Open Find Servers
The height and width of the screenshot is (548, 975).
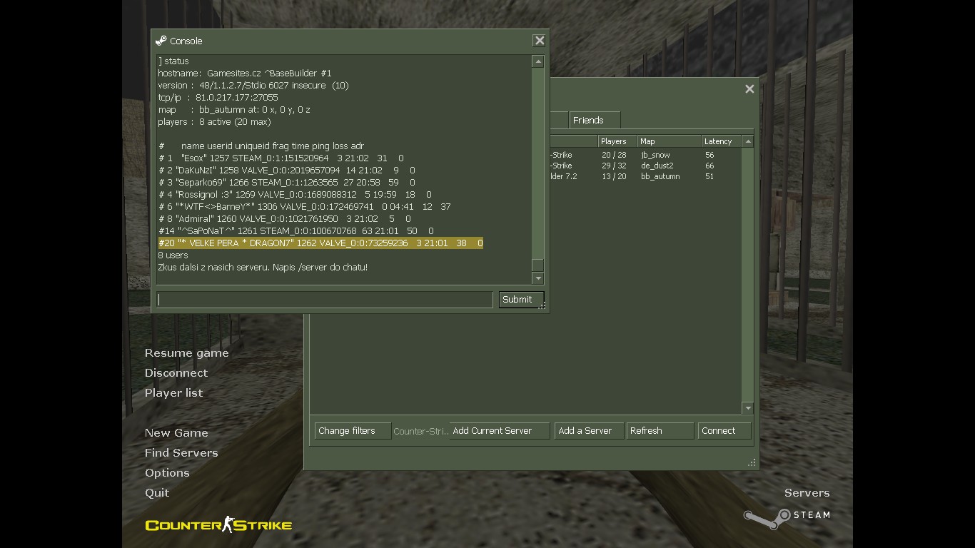[x=181, y=453]
